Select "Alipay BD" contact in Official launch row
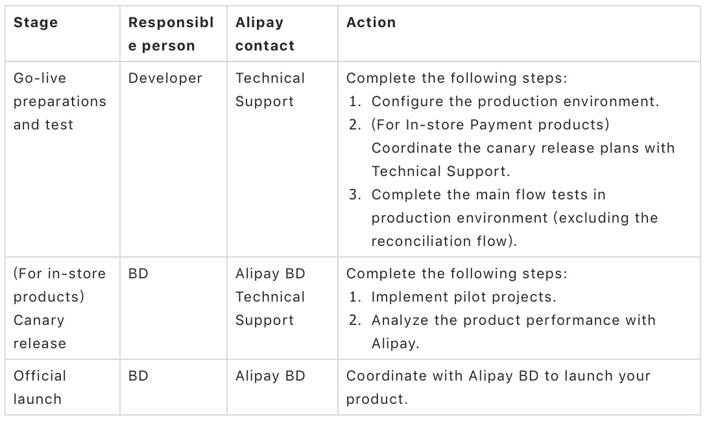This screenshot has height=422, width=707. [x=270, y=376]
